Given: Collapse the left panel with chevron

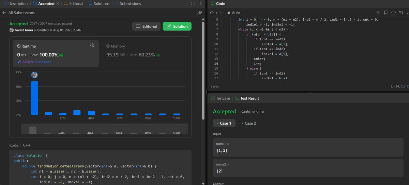Looking at the screenshot, I should pyautogui.click(x=201, y=3).
